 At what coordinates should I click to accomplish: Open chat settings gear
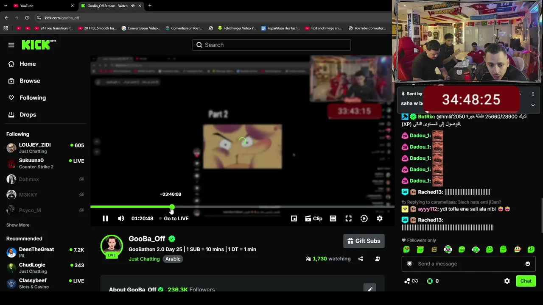(507, 281)
